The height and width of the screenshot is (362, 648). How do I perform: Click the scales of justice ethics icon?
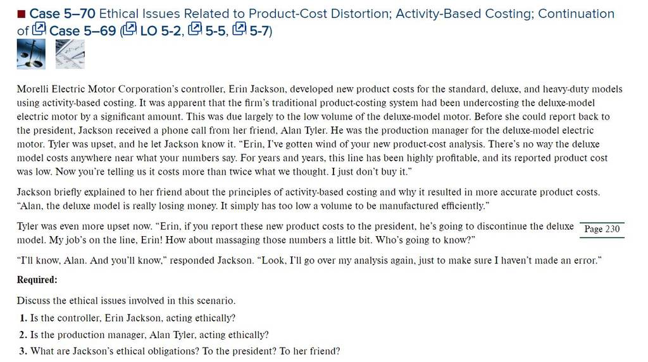click(x=31, y=54)
